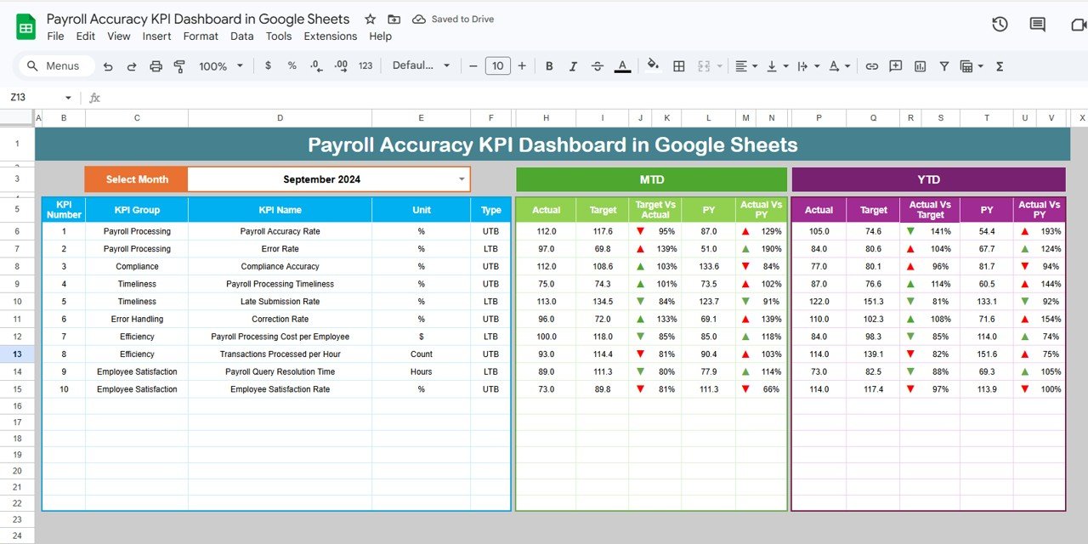This screenshot has height=544, width=1088.
Task: Toggle italic formatting
Action: 573,65
